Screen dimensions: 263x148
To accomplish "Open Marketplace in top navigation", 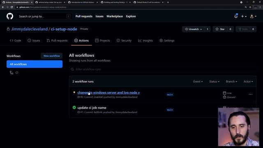I will [115, 16].
